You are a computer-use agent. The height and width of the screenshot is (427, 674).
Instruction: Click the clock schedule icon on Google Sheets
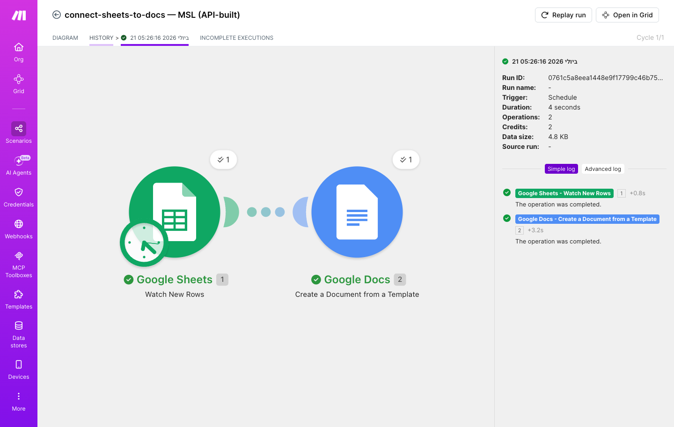(144, 243)
